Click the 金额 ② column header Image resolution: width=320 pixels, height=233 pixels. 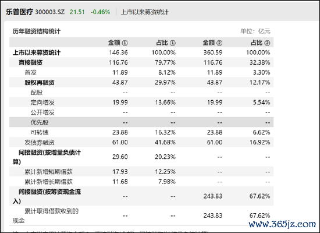[x=212, y=43]
